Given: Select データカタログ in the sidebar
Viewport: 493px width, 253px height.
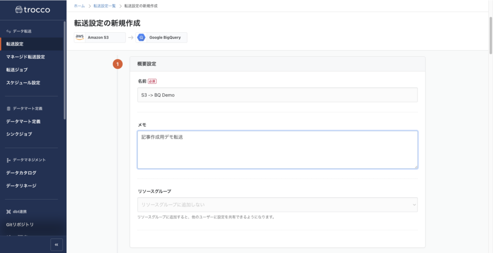Looking at the screenshot, I should [x=21, y=173].
